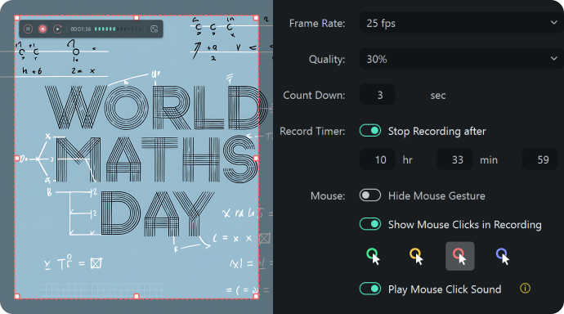Click the record timer hours field

(378, 159)
